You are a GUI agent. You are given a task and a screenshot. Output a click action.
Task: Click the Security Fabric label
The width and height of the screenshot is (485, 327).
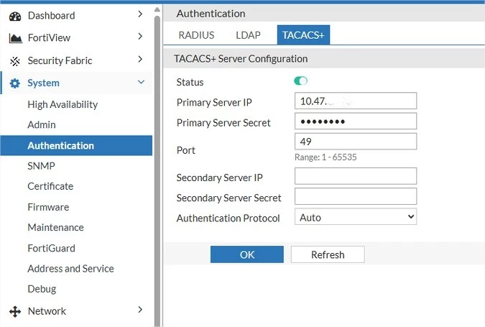60,60
